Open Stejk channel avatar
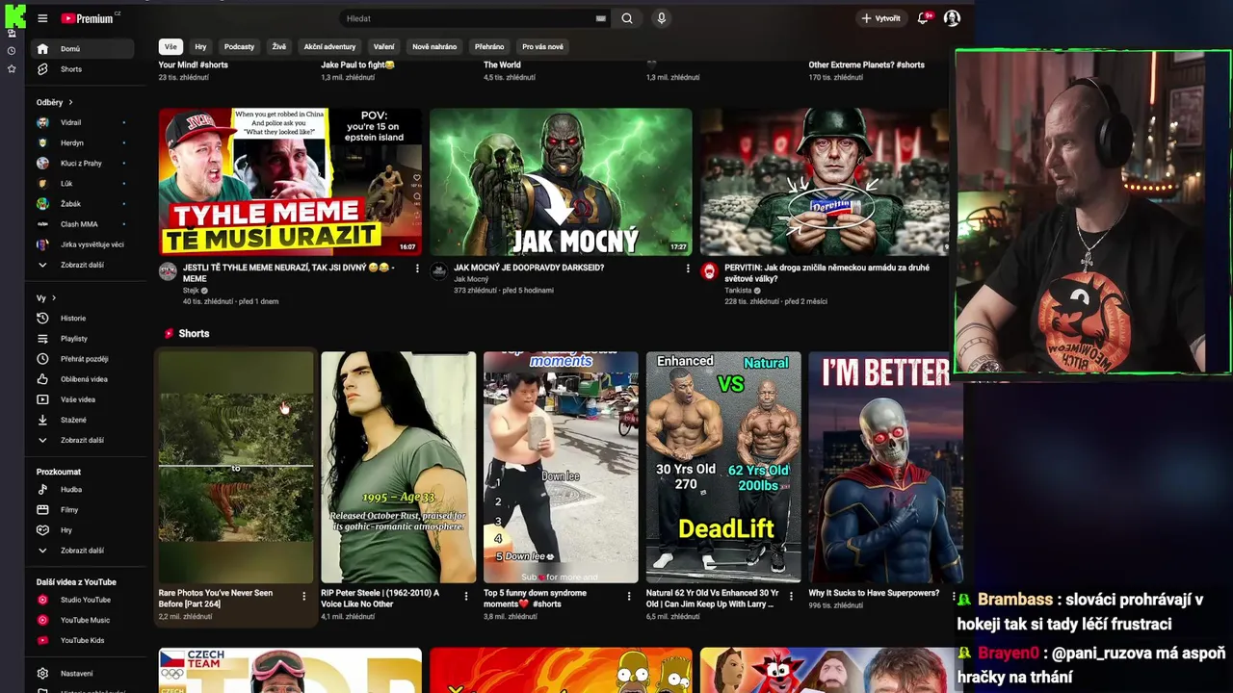1233x693 pixels. pos(168,271)
